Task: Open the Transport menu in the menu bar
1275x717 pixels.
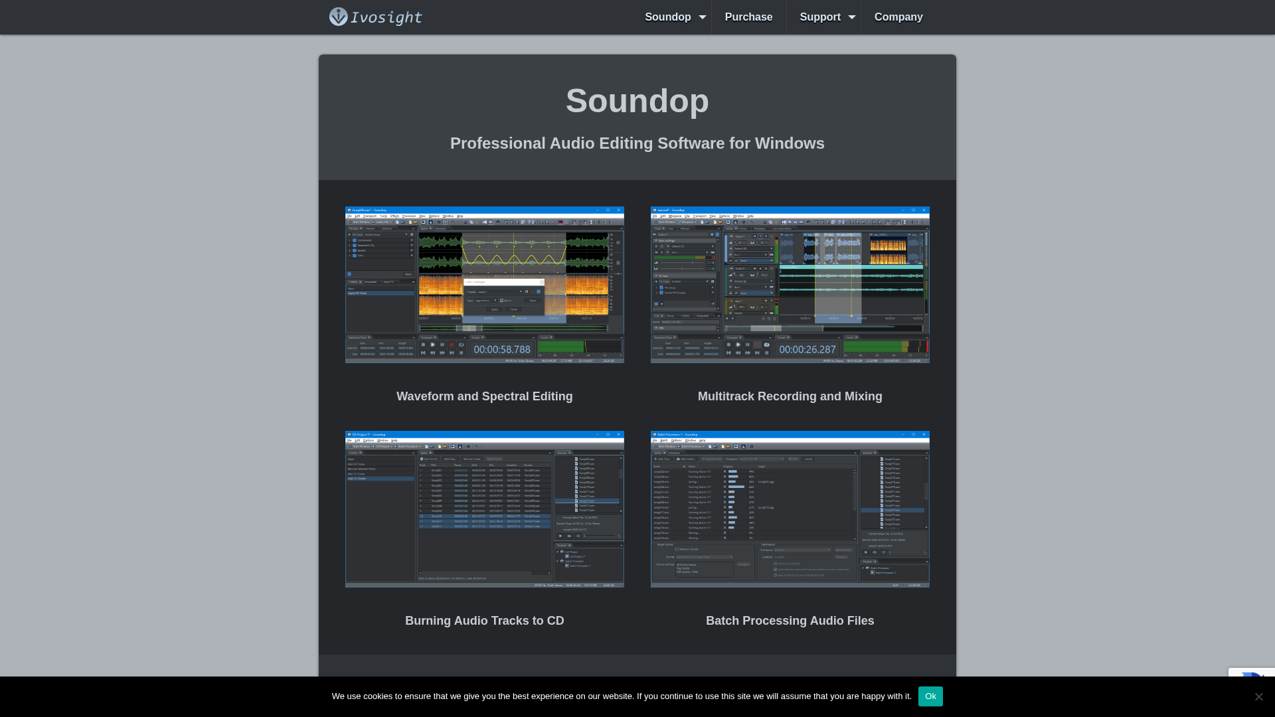Action: tap(370, 216)
